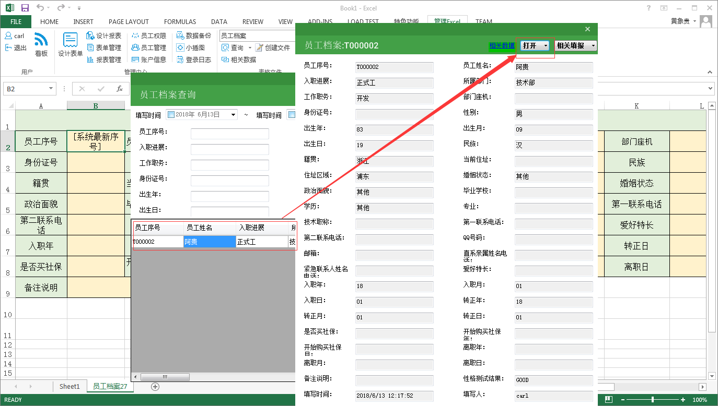
Task: Expand the formula bar
Action: coord(710,89)
